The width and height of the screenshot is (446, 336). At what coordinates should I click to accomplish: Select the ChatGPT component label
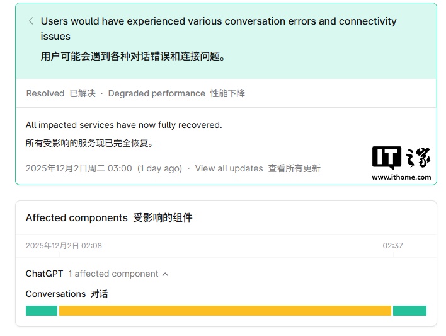coord(44,274)
